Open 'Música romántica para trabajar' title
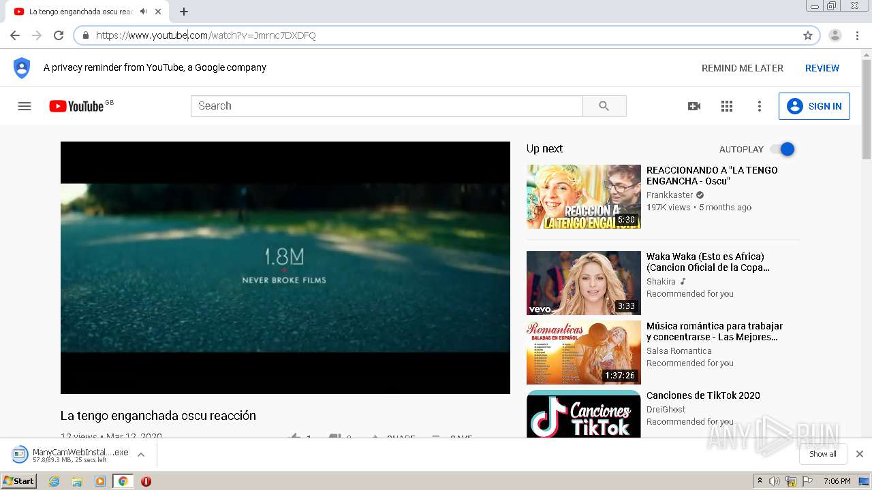The width and height of the screenshot is (872, 490). (x=715, y=331)
